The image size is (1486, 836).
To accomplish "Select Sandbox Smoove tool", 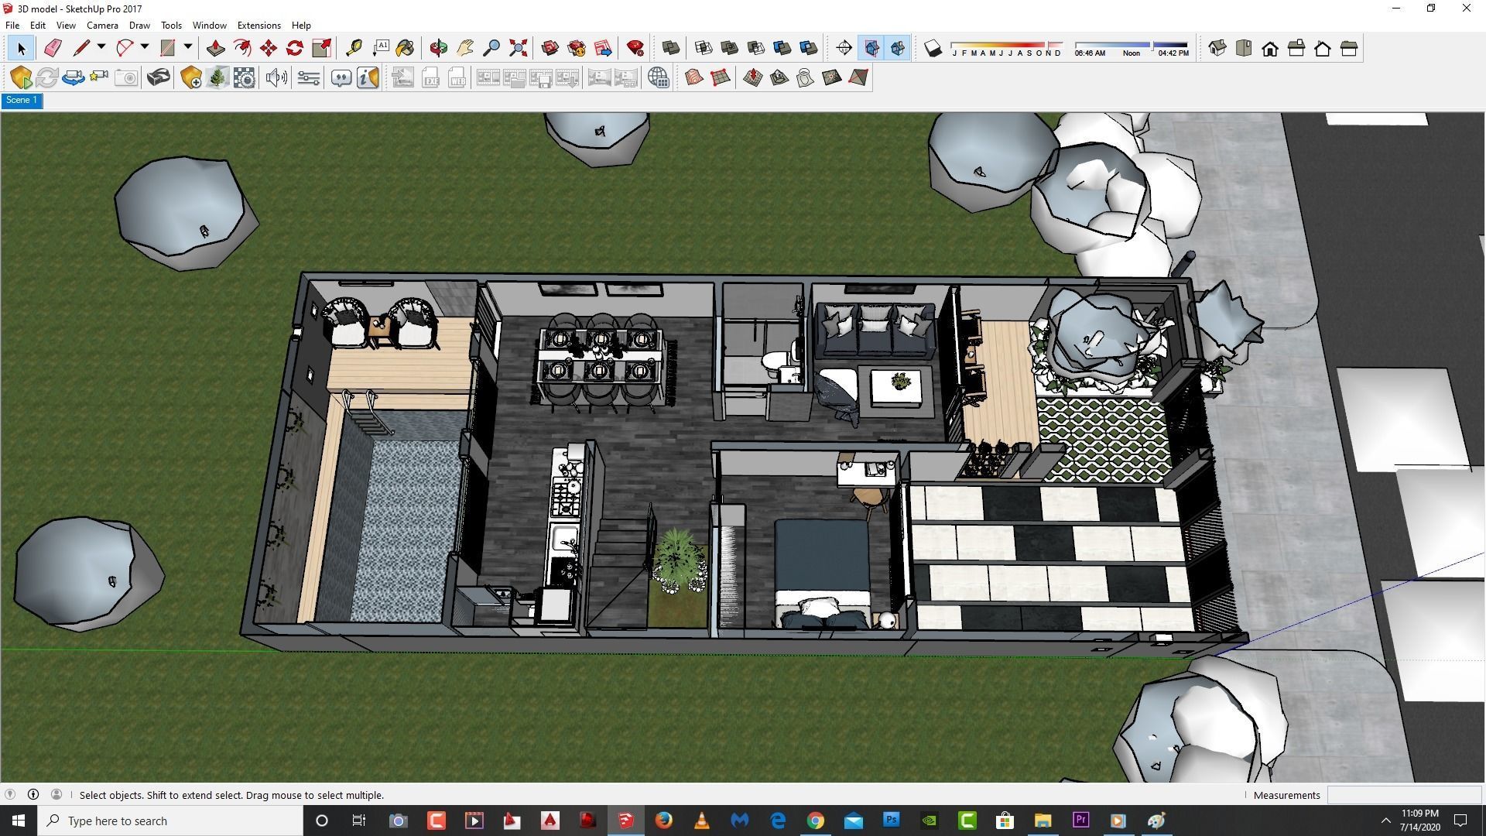I will coord(753,77).
